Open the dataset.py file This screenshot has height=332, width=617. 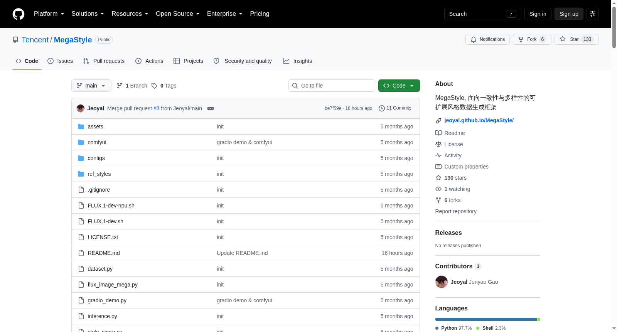100,269
